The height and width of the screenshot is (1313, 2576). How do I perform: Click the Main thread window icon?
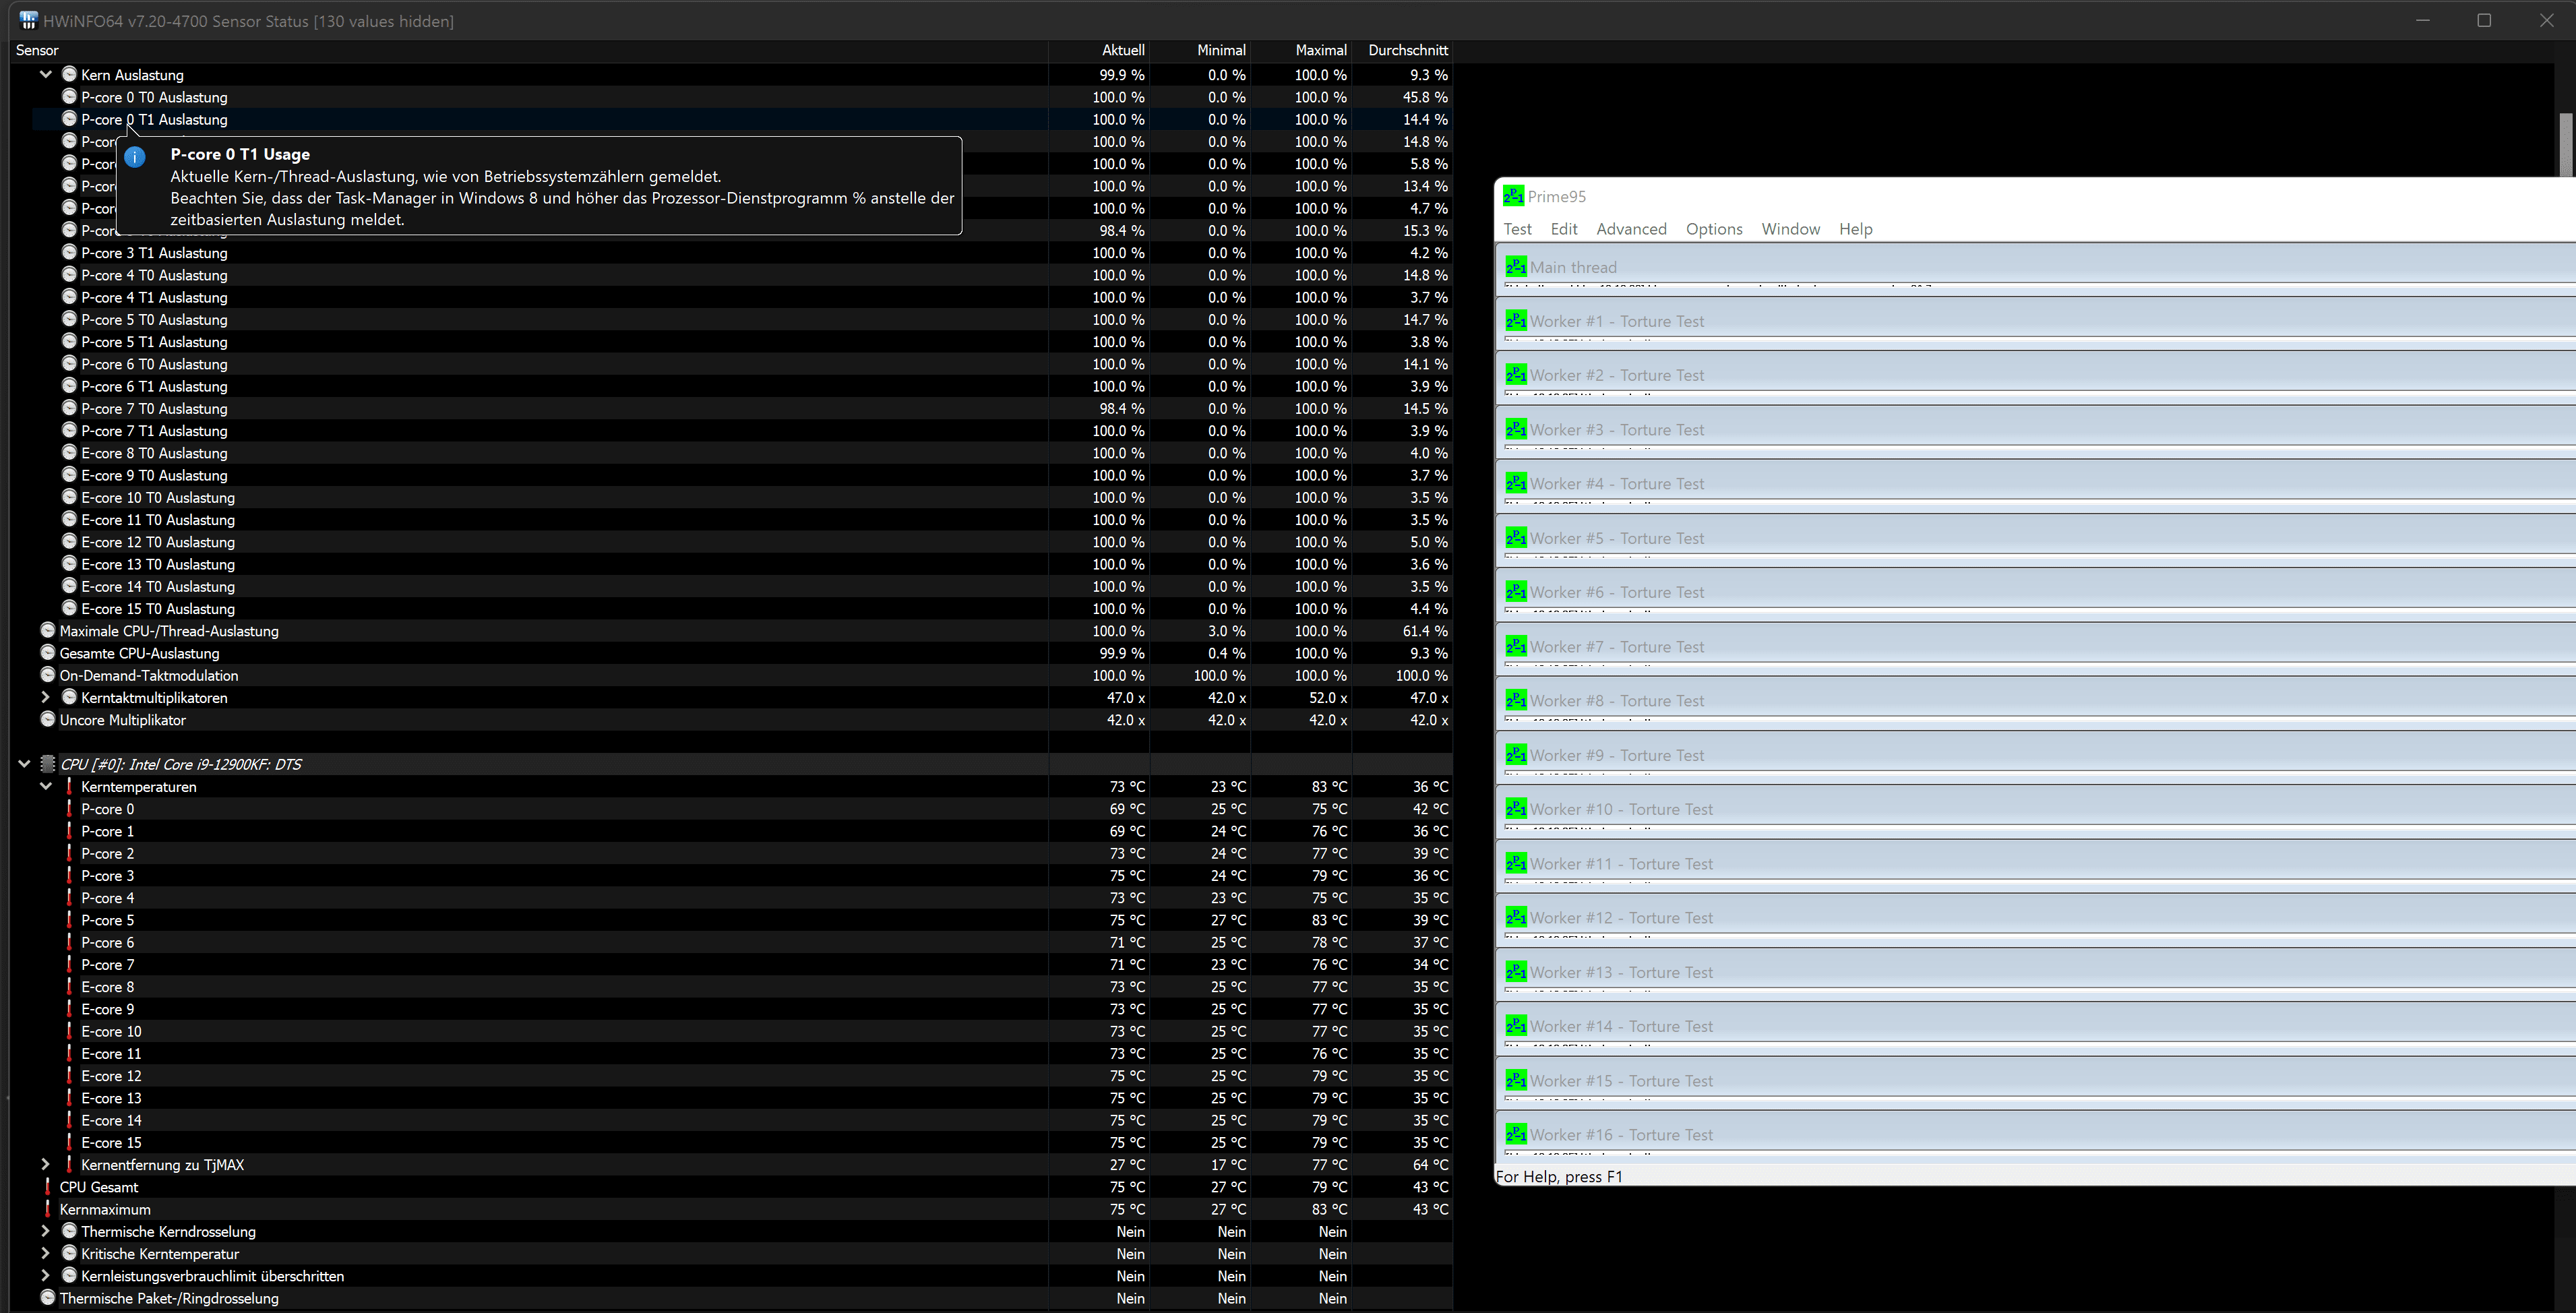click(1516, 267)
